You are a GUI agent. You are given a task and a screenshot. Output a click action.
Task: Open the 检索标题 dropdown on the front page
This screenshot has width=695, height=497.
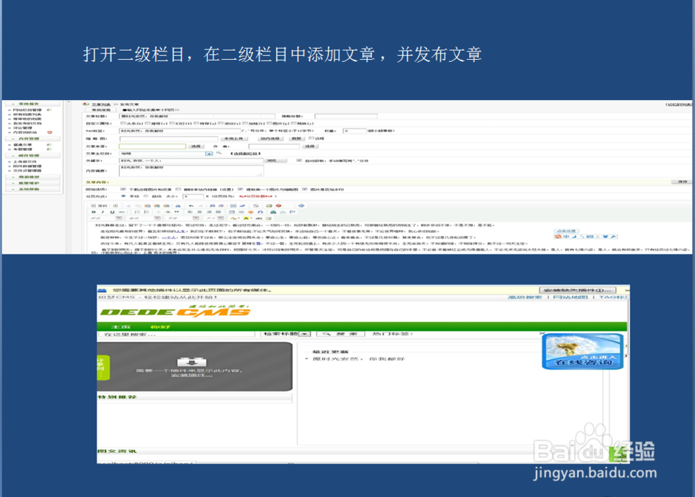coord(304,334)
